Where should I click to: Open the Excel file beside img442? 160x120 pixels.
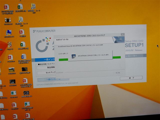[23, 44]
